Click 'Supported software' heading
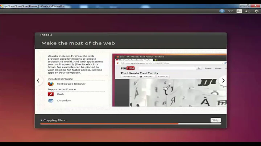The height and width of the screenshot is (146, 261). coord(62,89)
